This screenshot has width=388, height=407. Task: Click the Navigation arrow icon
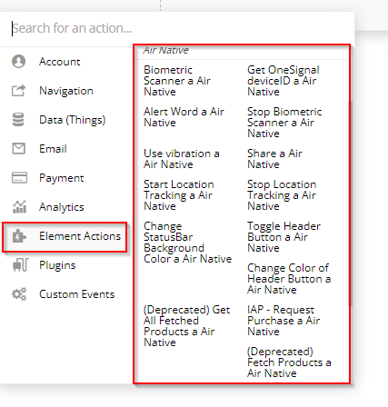pyautogui.click(x=18, y=91)
